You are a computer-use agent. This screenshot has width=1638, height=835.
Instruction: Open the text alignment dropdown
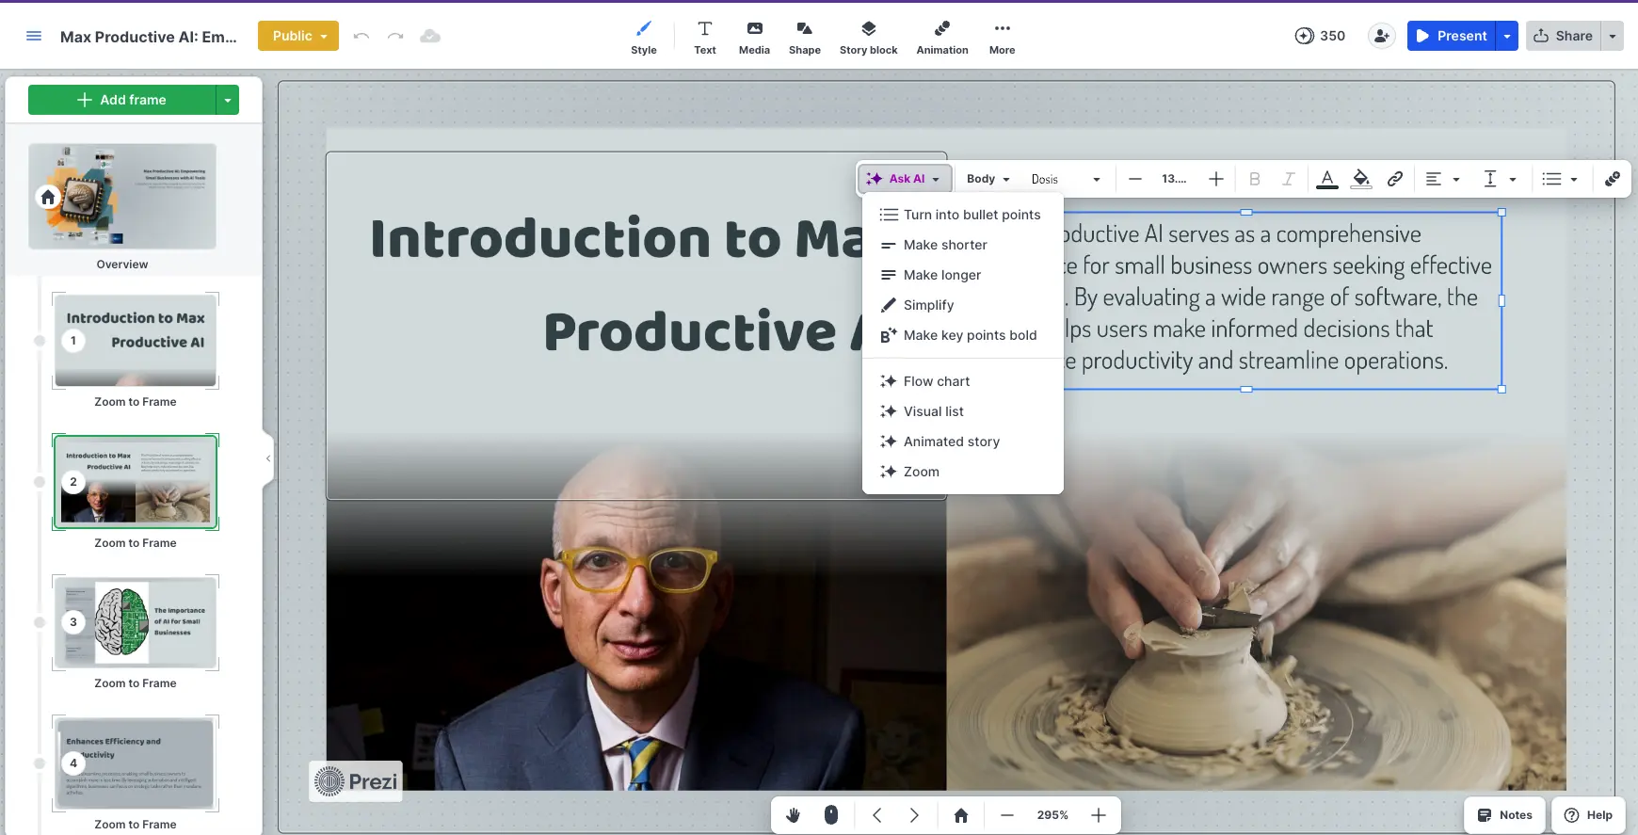[1442, 179]
